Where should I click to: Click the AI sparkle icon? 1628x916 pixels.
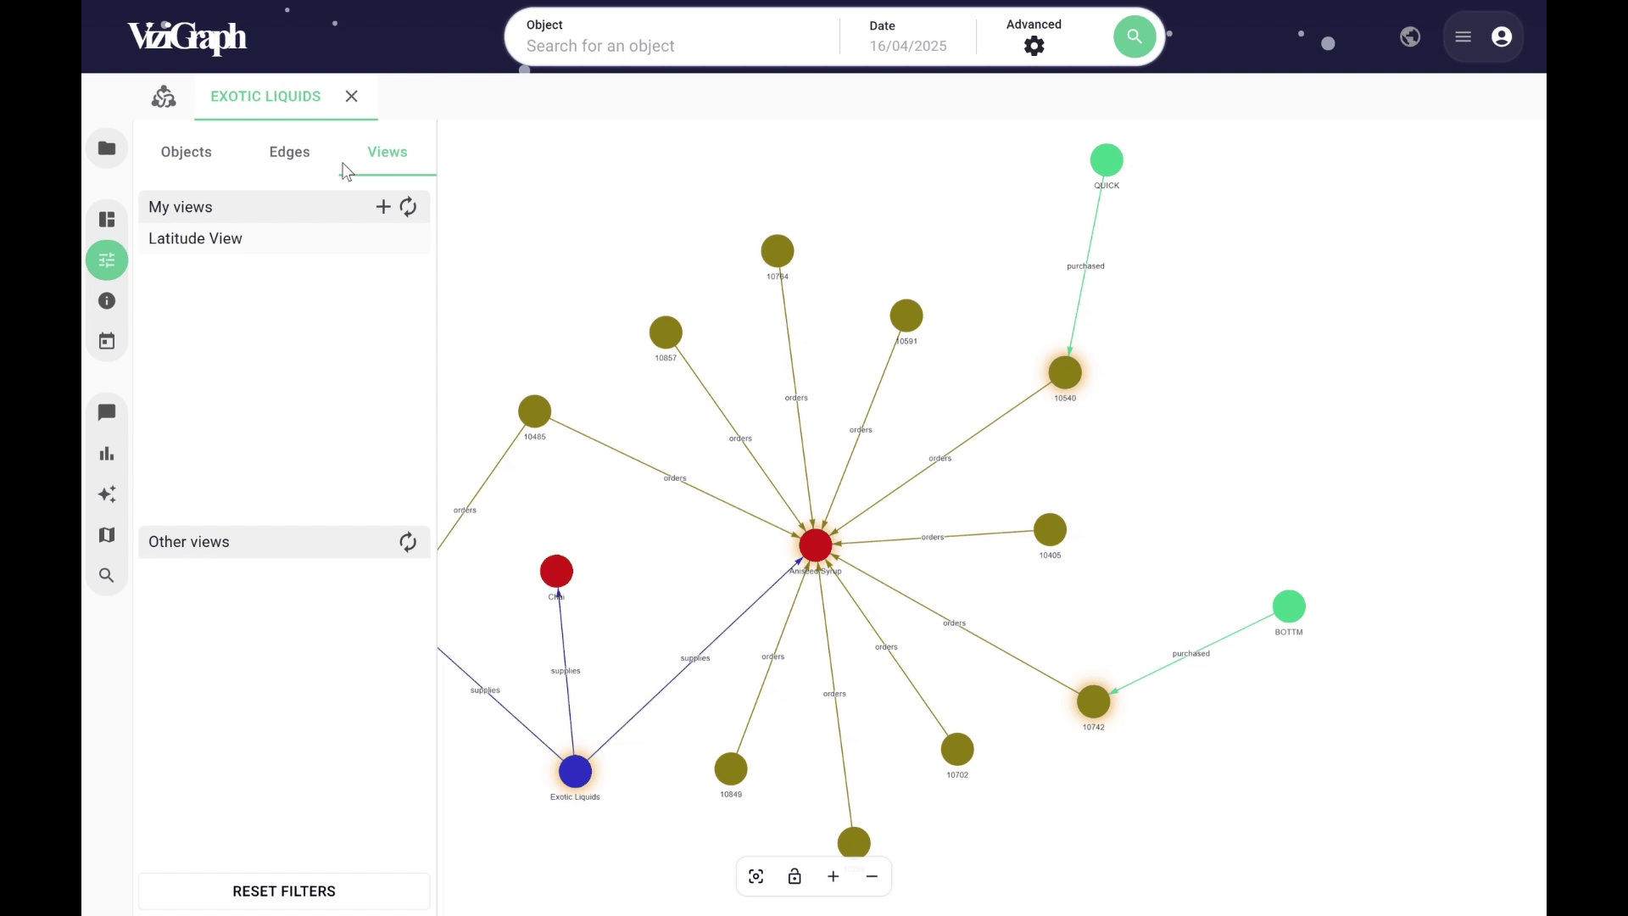tap(107, 494)
